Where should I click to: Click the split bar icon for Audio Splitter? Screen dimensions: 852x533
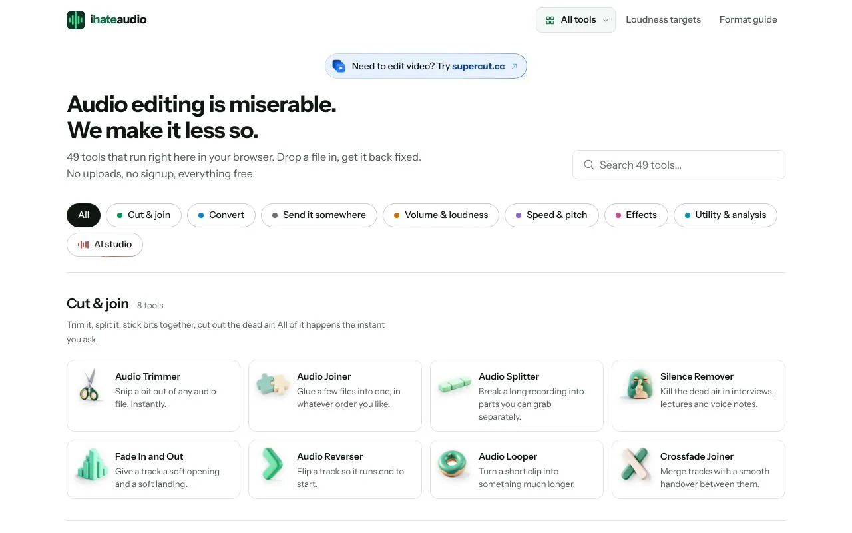(455, 384)
